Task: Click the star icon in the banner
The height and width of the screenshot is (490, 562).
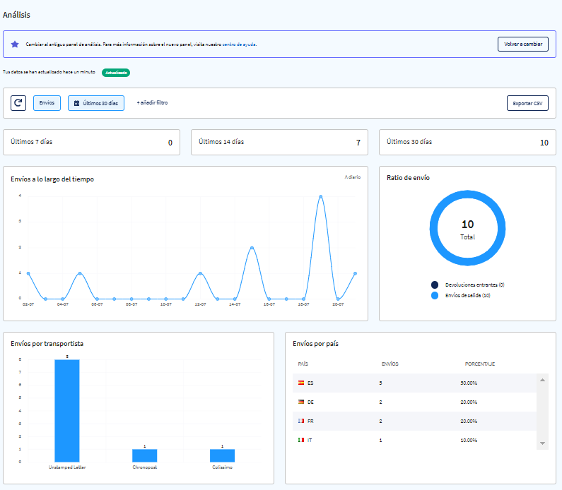Action: pyautogui.click(x=15, y=44)
